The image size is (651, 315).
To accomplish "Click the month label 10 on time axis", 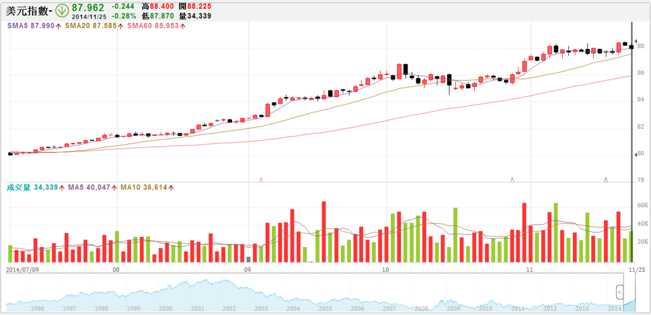I will (x=386, y=269).
